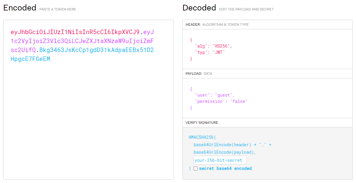Click the "secret base64 encoded" label
356x183 pixels.
click(225, 168)
